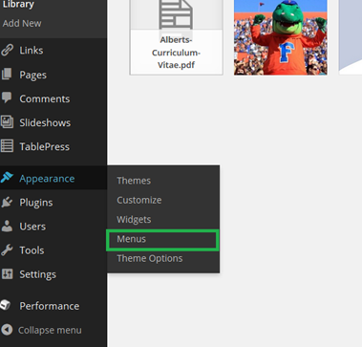Screen dimensions: 362x347
Task: Open the Slideshows menu label
Action: click(x=45, y=122)
